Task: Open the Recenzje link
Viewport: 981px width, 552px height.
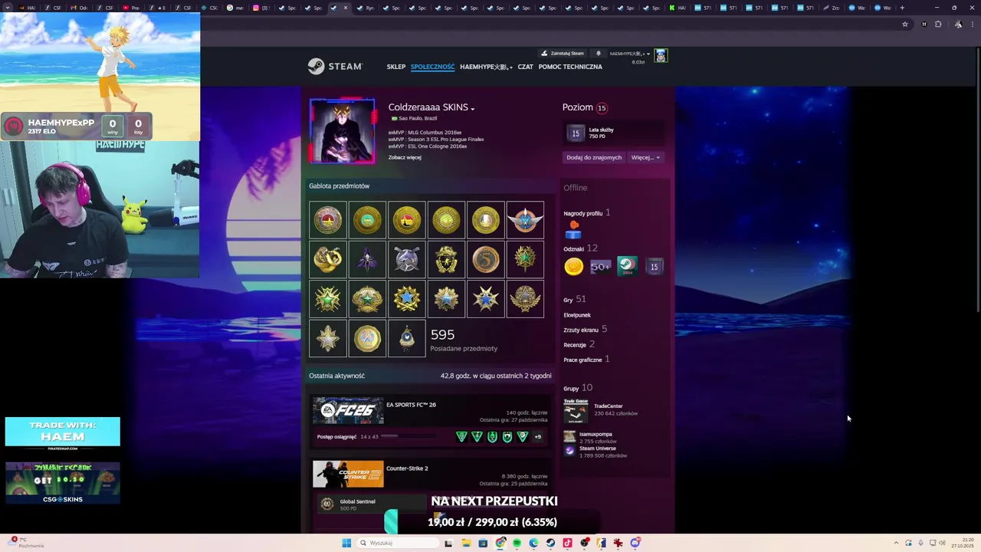Action: click(579, 345)
